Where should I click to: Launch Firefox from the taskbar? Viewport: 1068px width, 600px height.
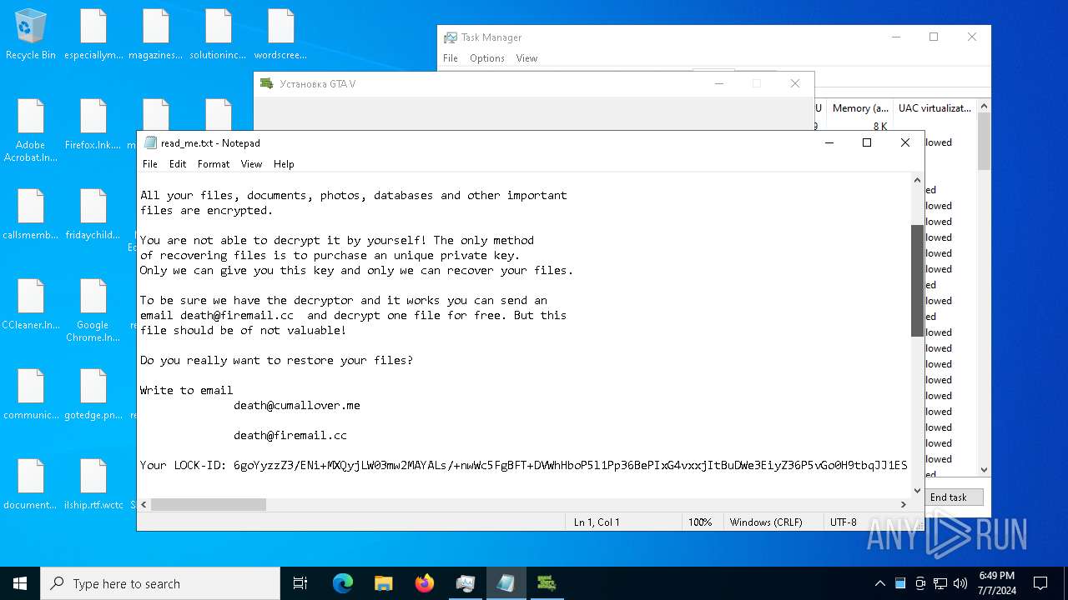[425, 583]
